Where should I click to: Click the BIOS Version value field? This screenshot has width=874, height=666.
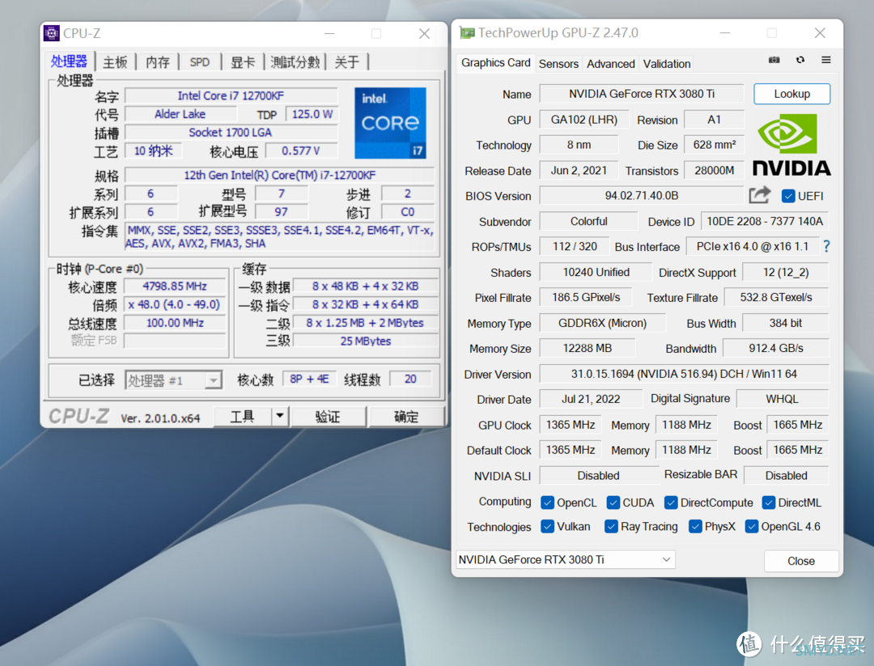pyautogui.click(x=641, y=196)
